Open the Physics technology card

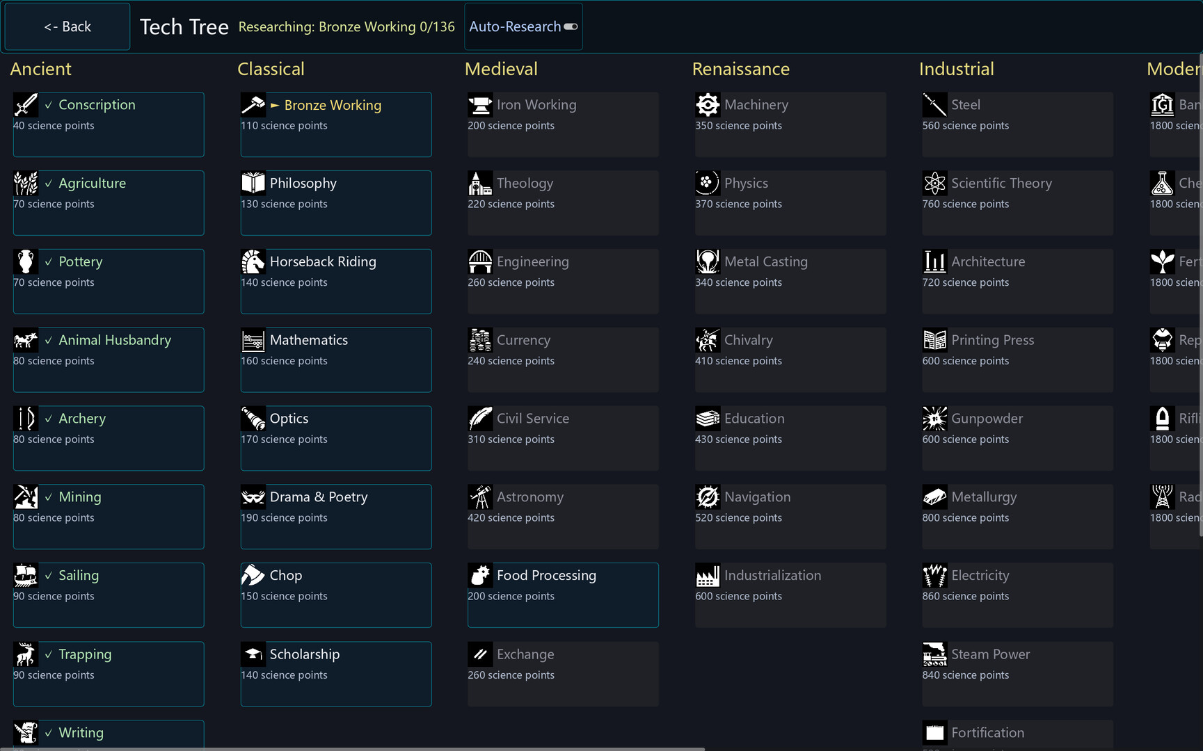point(790,203)
